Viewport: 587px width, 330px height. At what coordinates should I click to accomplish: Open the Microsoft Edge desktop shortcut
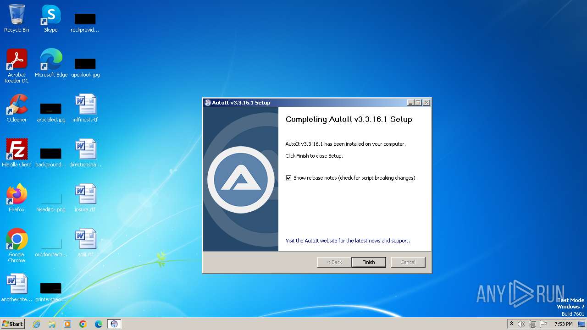(x=51, y=63)
